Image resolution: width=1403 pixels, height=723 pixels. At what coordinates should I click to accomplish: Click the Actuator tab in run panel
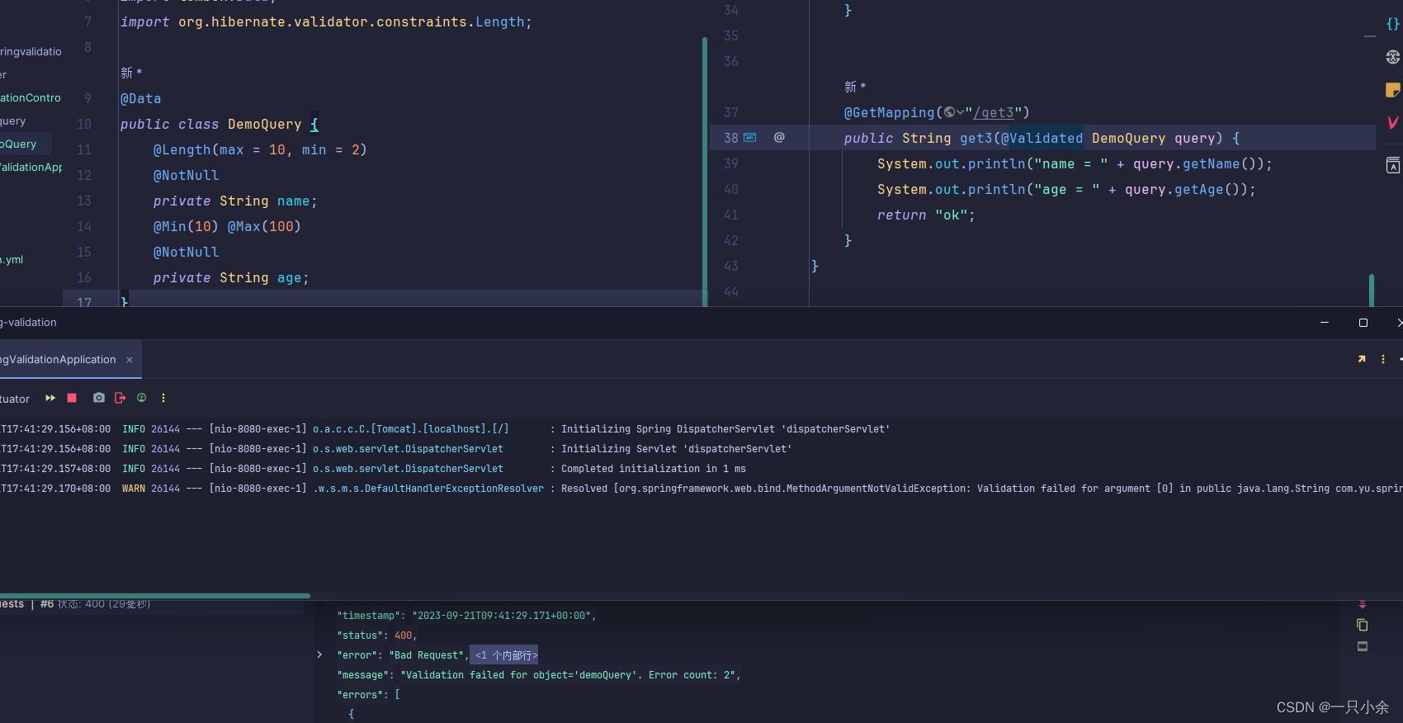click(15, 399)
